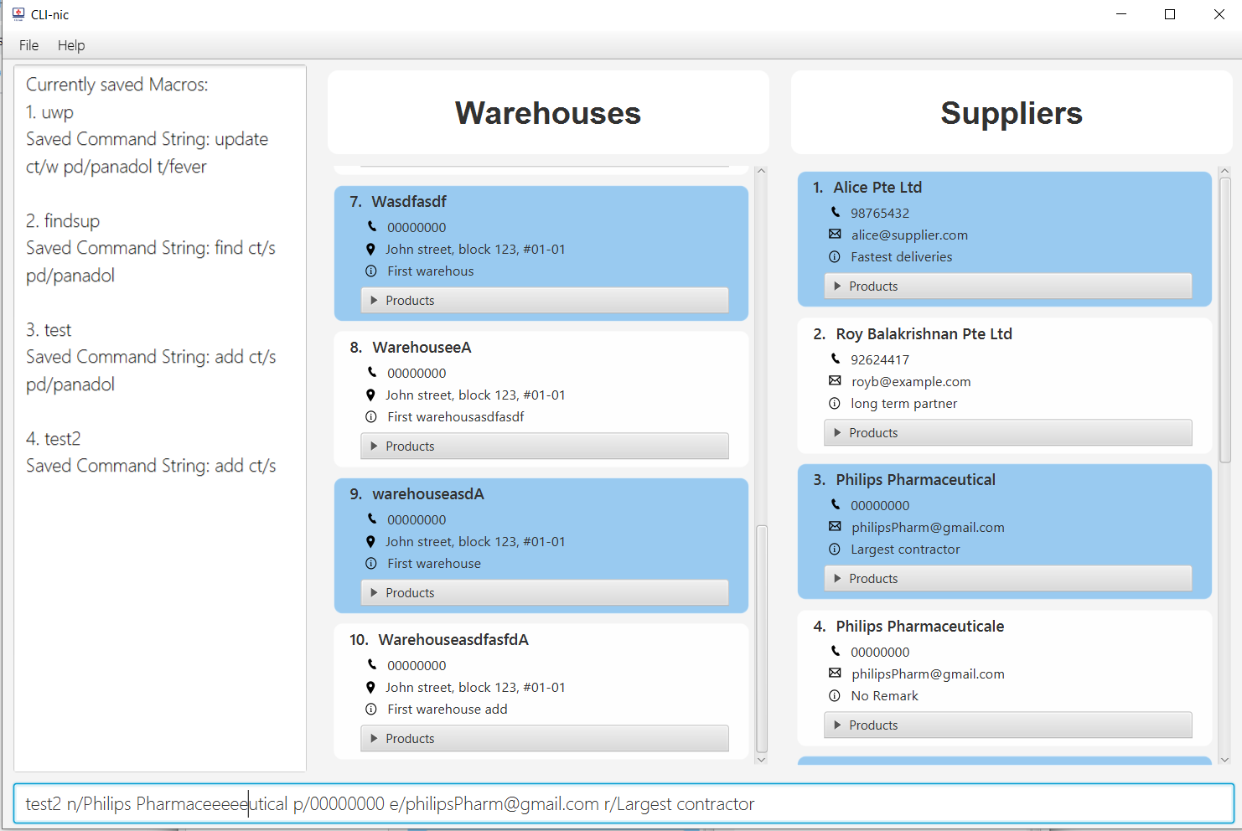Expand Products for supplier Alice Pte Ltd
This screenshot has height=831, width=1242.
click(x=1008, y=286)
